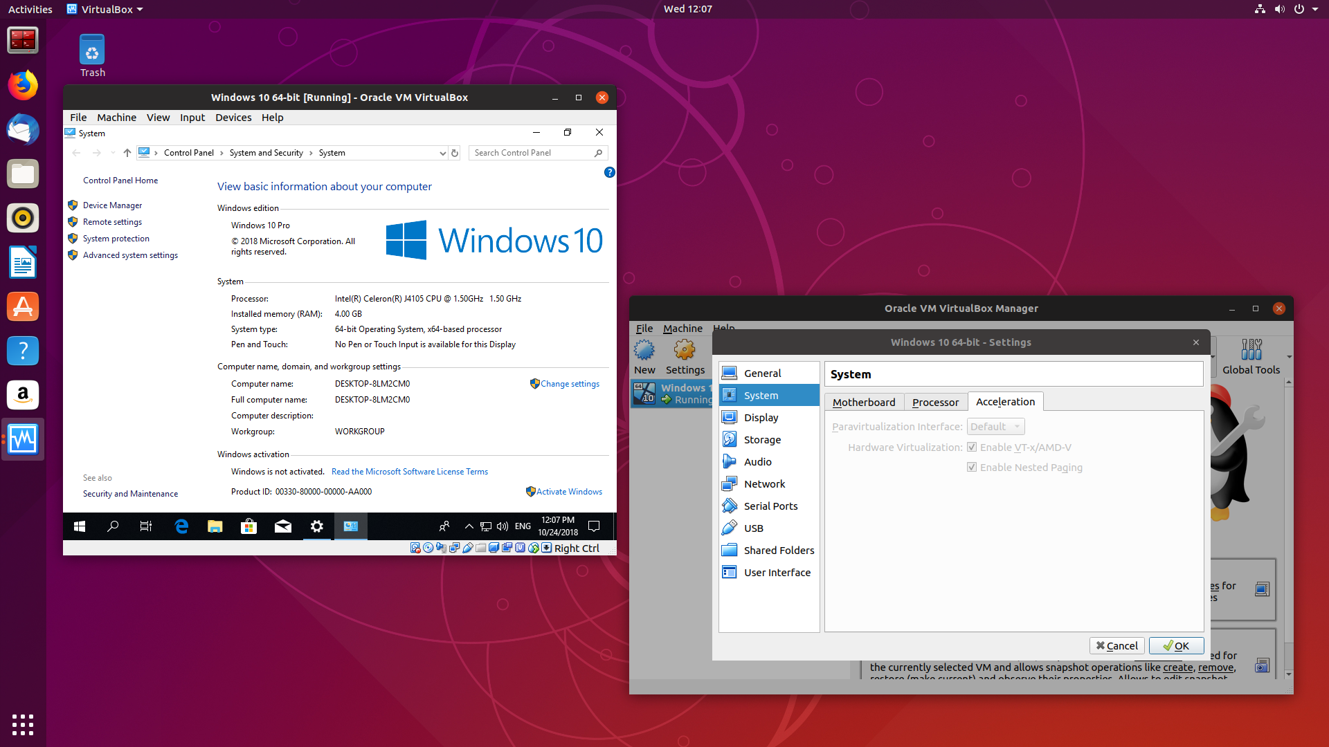Select Display category in settings list
Screen dimensions: 1329x747
[x=768, y=417]
